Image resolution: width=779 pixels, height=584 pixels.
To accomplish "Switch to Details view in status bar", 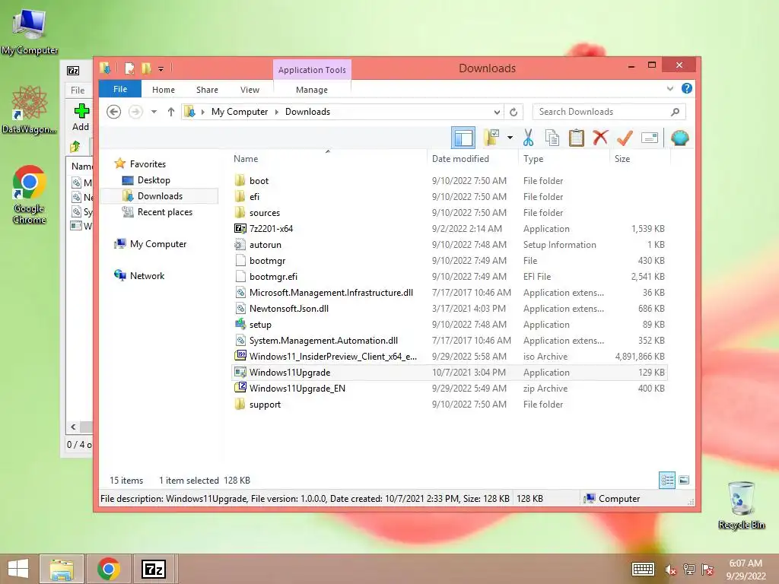I will click(667, 480).
